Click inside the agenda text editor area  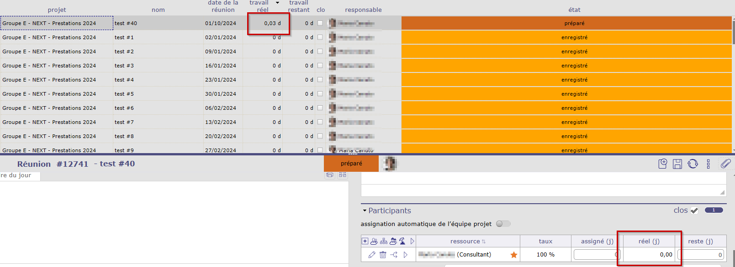coord(174,222)
